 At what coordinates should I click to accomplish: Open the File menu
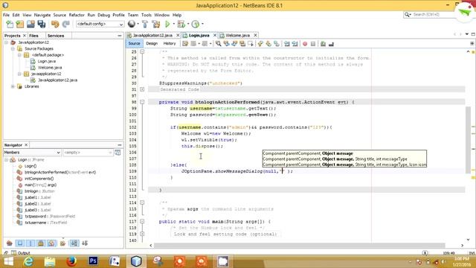[x=6, y=15]
